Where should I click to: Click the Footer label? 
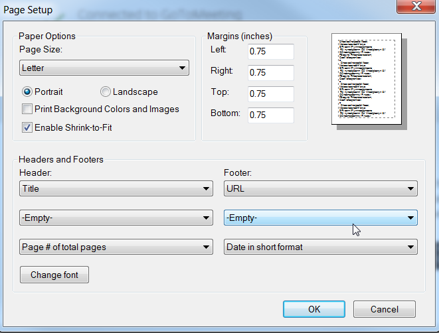(x=238, y=172)
